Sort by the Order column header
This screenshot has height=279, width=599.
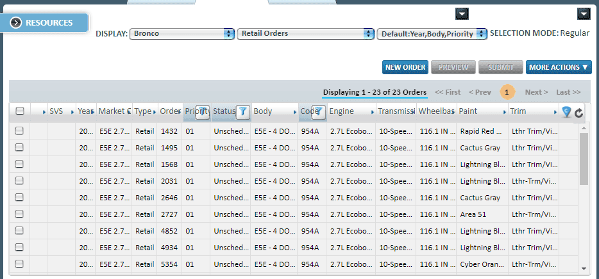pyautogui.click(x=169, y=111)
